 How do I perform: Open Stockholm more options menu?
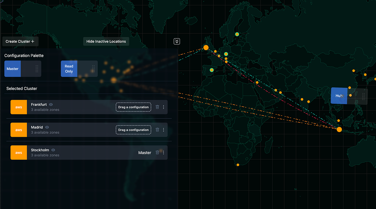[x=164, y=152]
